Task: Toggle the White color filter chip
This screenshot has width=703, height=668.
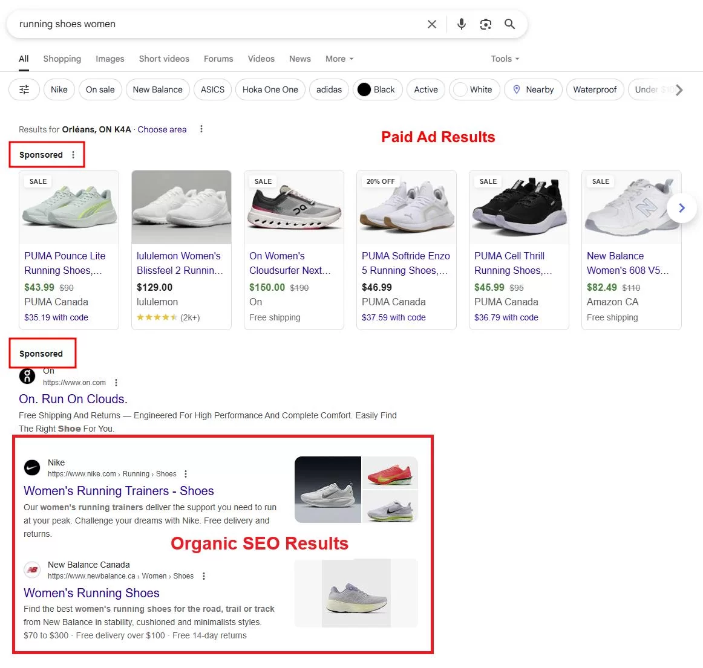Action: [474, 89]
